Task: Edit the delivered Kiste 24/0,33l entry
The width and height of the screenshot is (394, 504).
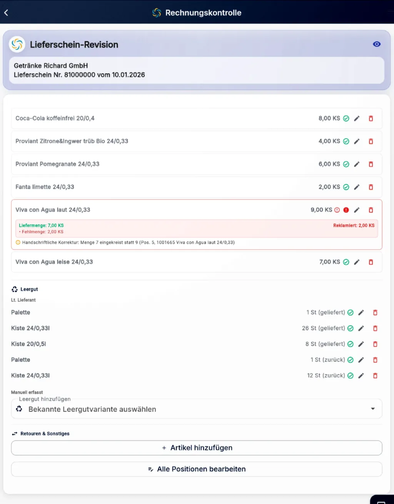Action: pos(361,328)
